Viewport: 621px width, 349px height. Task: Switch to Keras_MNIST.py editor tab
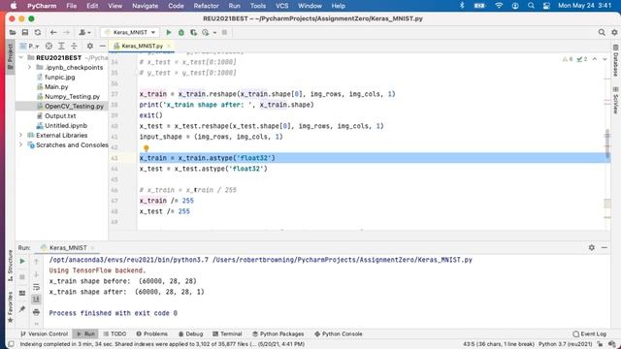coord(142,46)
